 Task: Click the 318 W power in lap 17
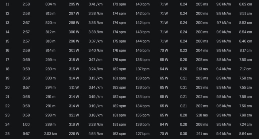pos(74,60)
